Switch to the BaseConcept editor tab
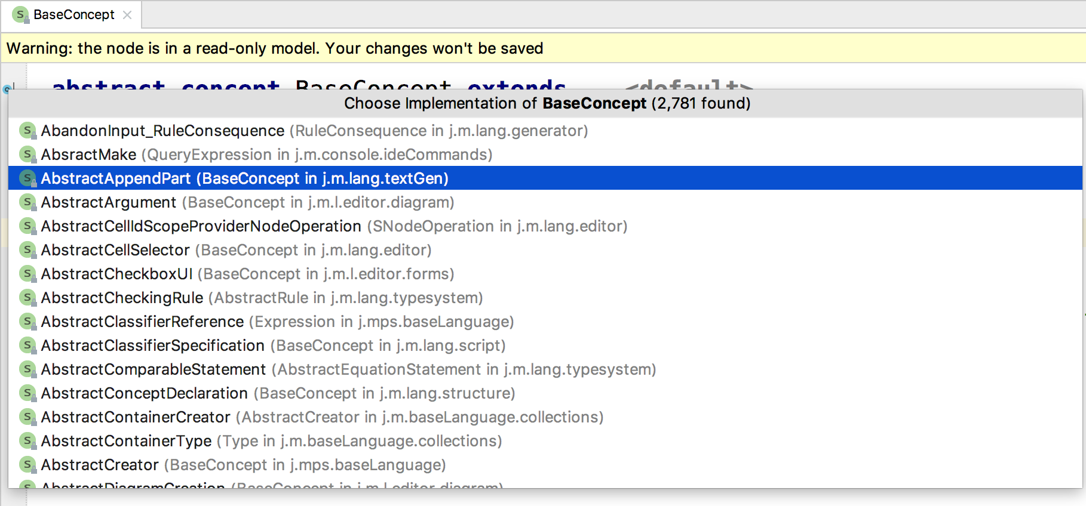The width and height of the screenshot is (1086, 506). tap(73, 15)
